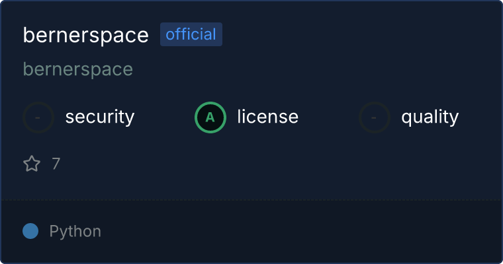Viewport: 503px width, 264px height.
Task: Click the star count 7
Action: (x=56, y=164)
